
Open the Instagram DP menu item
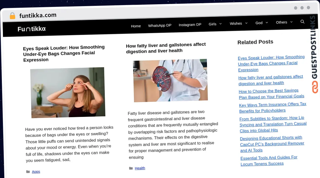[x=190, y=24]
